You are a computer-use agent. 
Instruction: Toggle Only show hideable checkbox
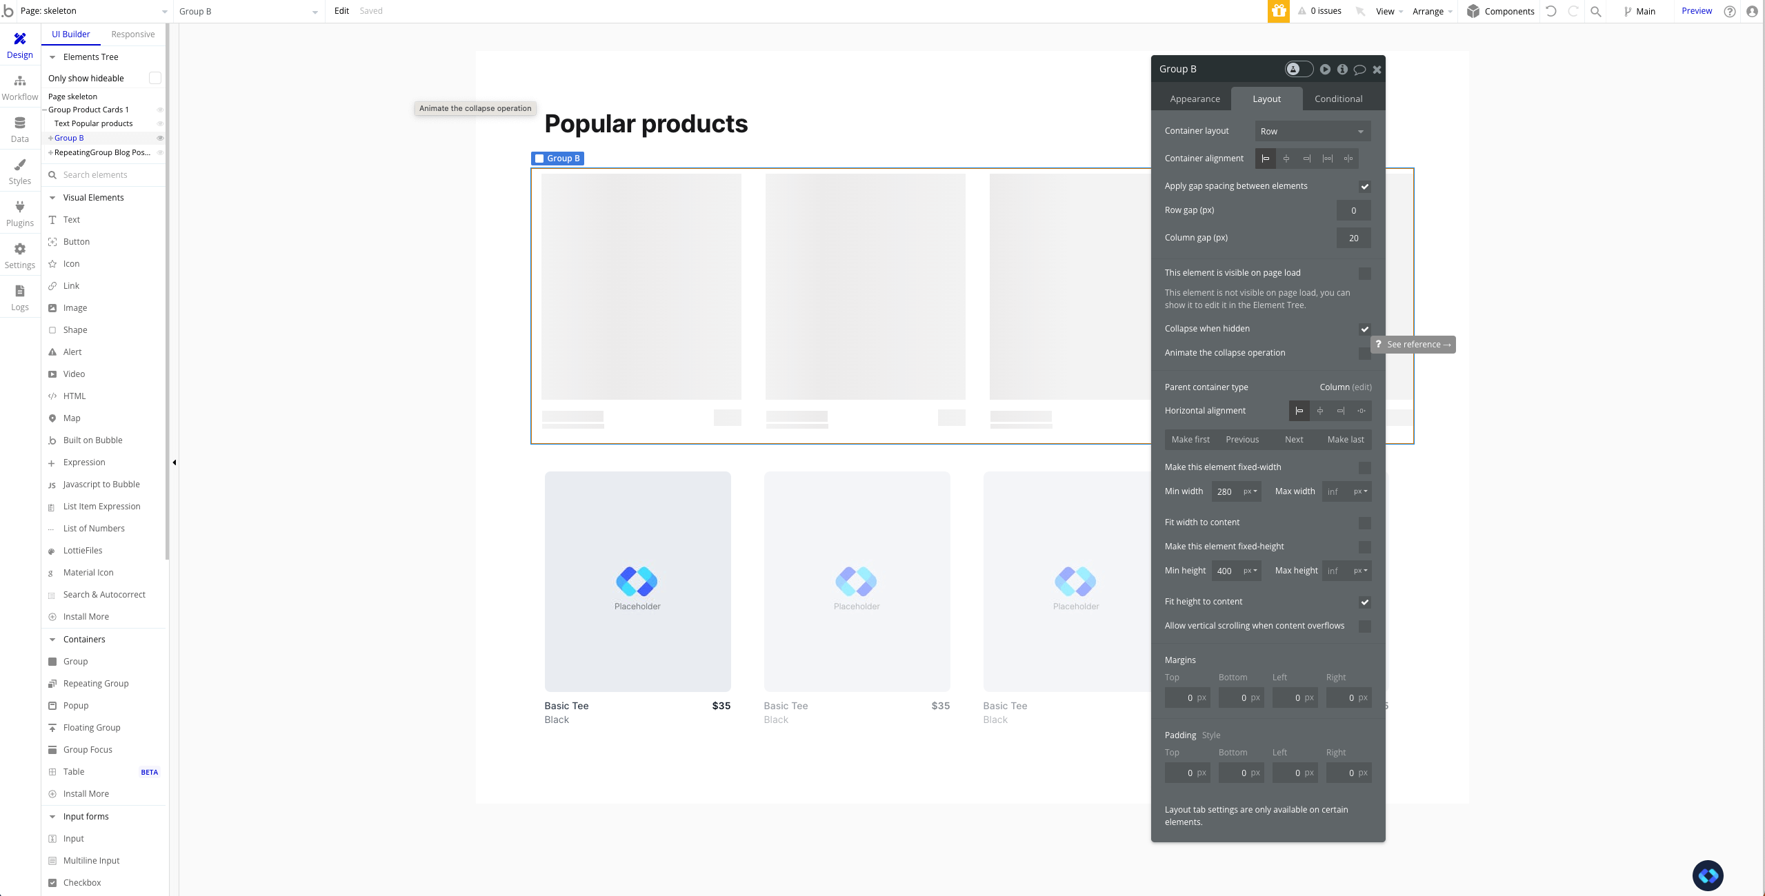[x=155, y=78]
